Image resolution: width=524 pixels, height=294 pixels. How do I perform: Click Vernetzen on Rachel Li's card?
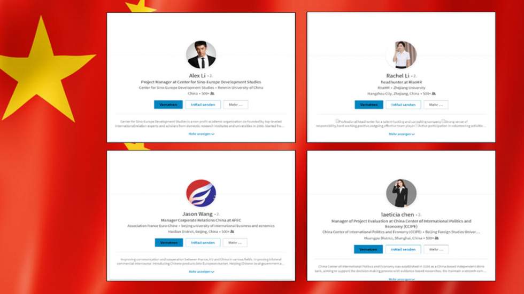[x=368, y=105]
